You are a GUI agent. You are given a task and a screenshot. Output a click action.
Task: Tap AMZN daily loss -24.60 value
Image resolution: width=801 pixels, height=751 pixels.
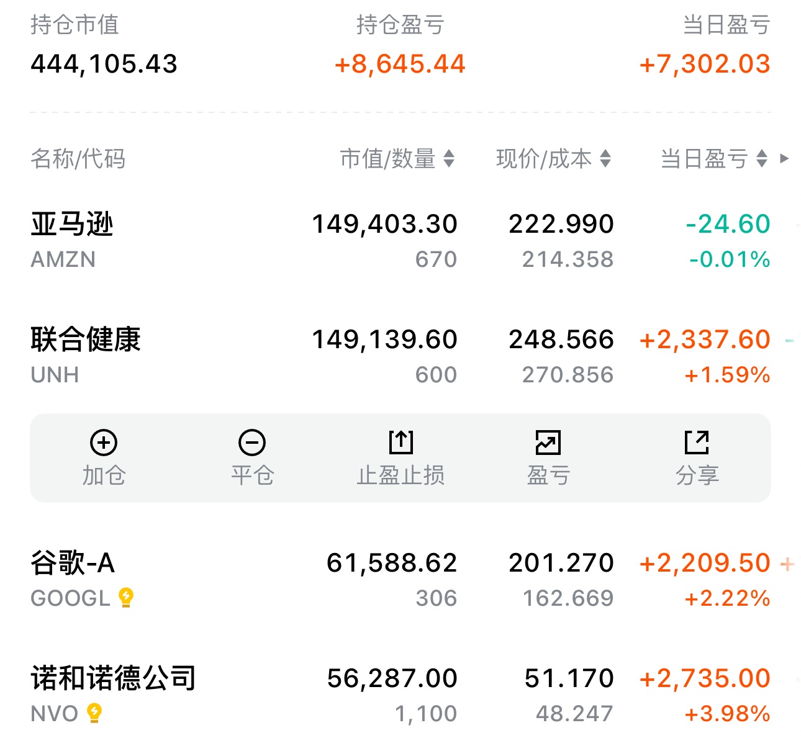728,224
